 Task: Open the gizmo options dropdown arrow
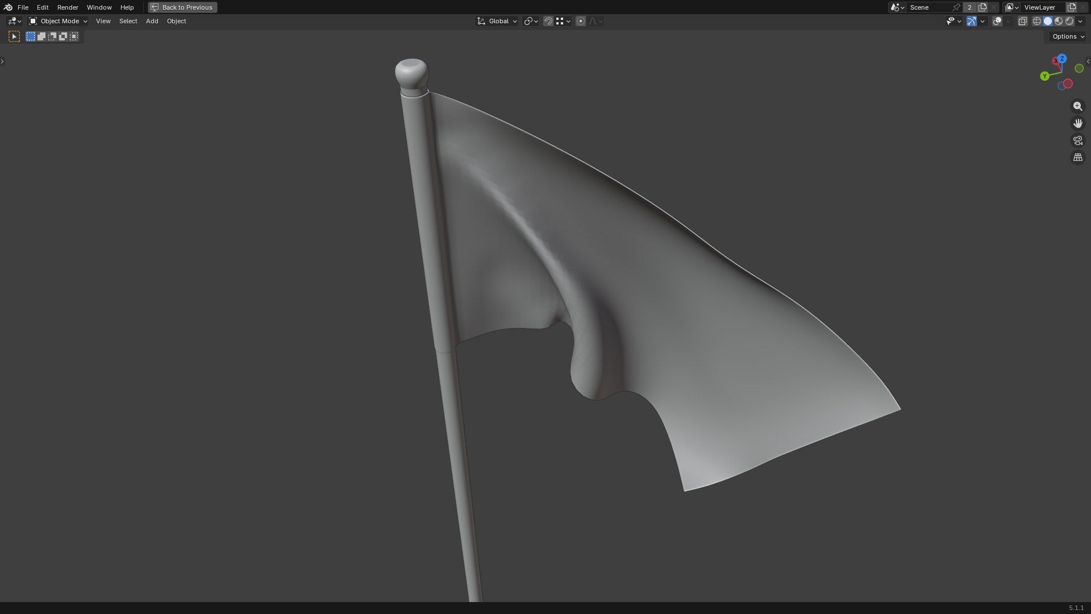[x=982, y=21]
